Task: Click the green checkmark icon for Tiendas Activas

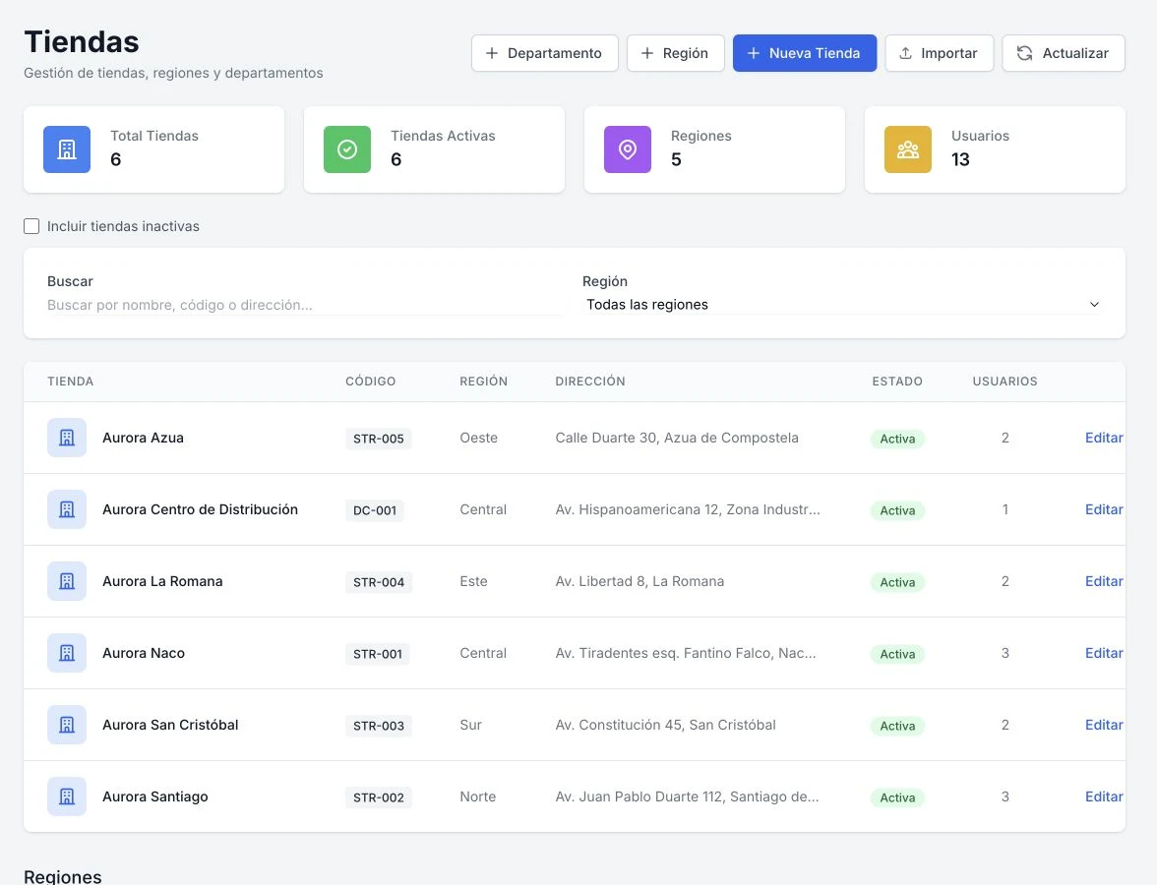Action: coord(346,149)
